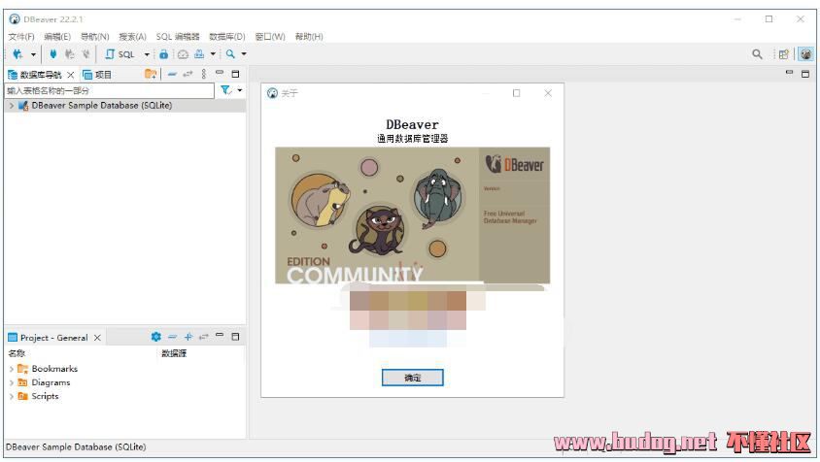
Task: Open the 数据库(D) menu
Action: (x=227, y=37)
